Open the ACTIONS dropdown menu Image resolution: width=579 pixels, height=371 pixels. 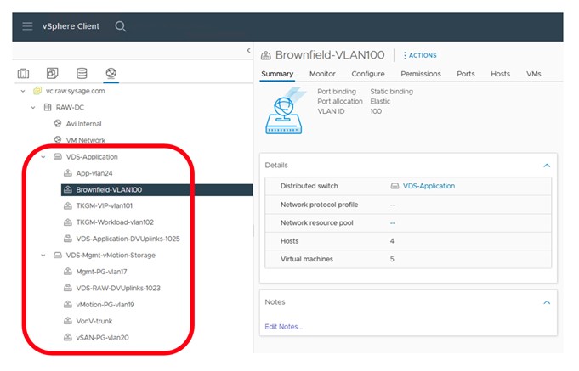click(420, 55)
